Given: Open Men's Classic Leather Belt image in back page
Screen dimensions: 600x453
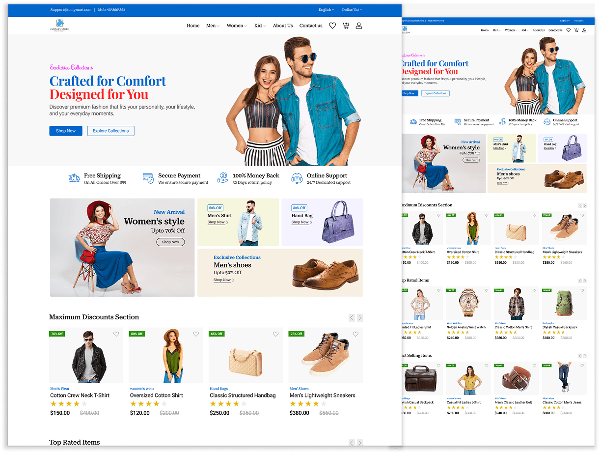Looking at the screenshot, I should point(516,379).
